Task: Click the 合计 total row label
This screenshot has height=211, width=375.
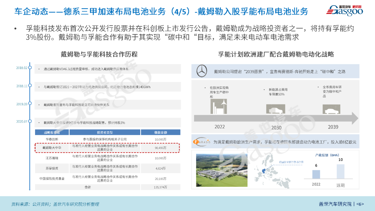Action: click(87, 187)
